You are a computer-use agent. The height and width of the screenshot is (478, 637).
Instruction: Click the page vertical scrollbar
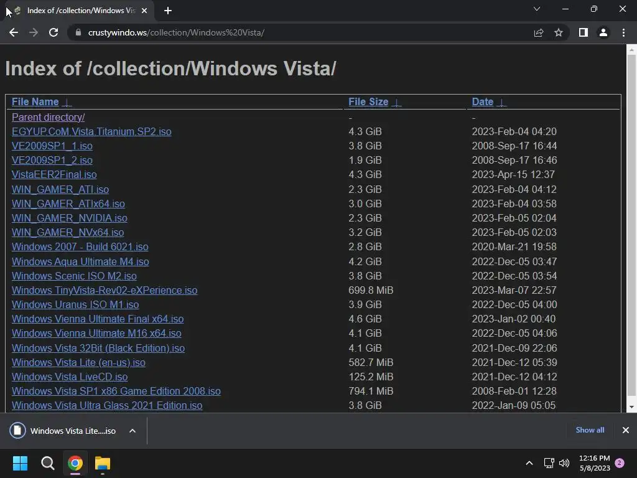coord(631,225)
